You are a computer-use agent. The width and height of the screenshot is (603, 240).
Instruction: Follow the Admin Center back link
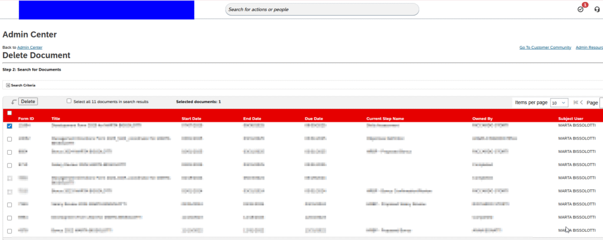pyautogui.click(x=29, y=47)
